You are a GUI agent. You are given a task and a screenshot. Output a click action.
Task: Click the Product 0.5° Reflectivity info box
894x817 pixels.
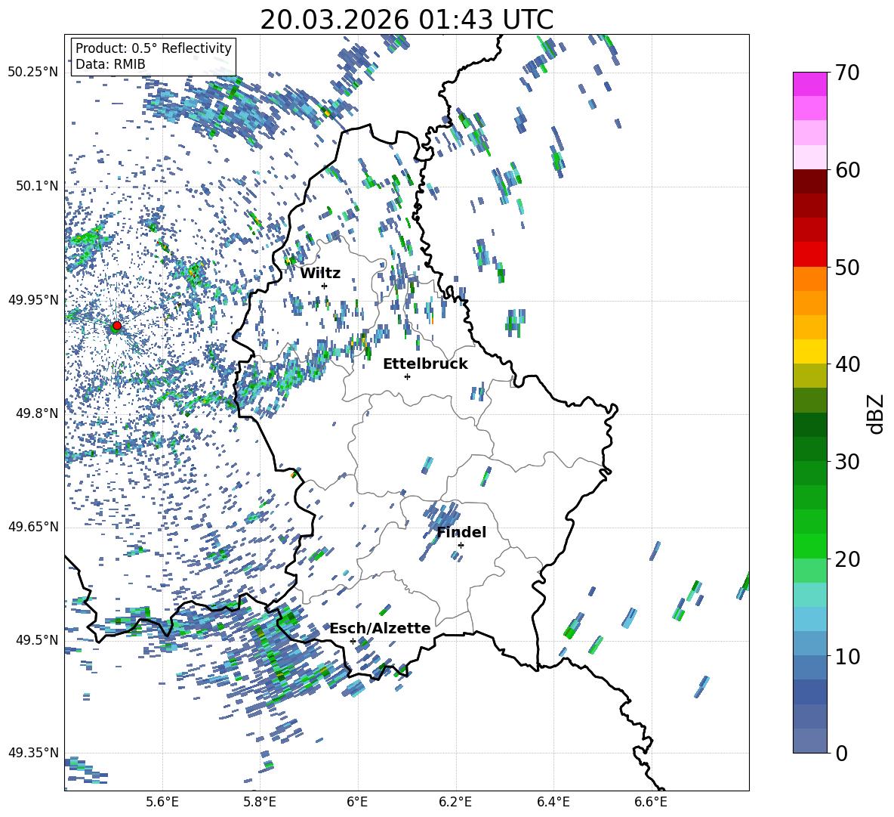click(x=153, y=57)
